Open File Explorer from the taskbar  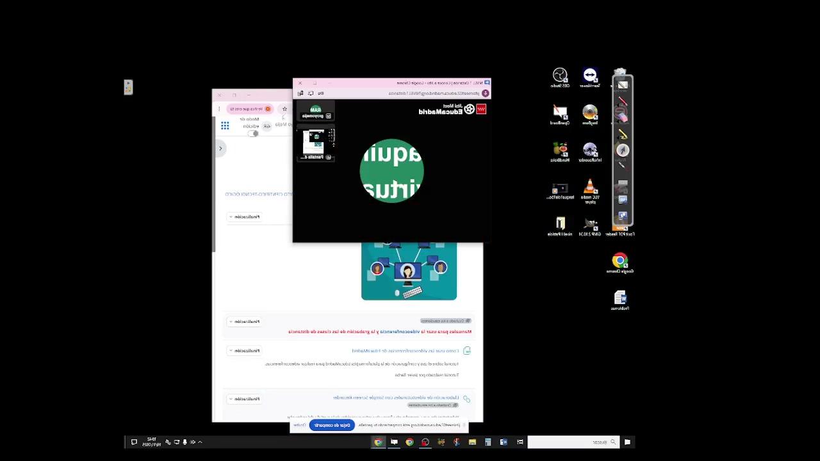coord(472,442)
